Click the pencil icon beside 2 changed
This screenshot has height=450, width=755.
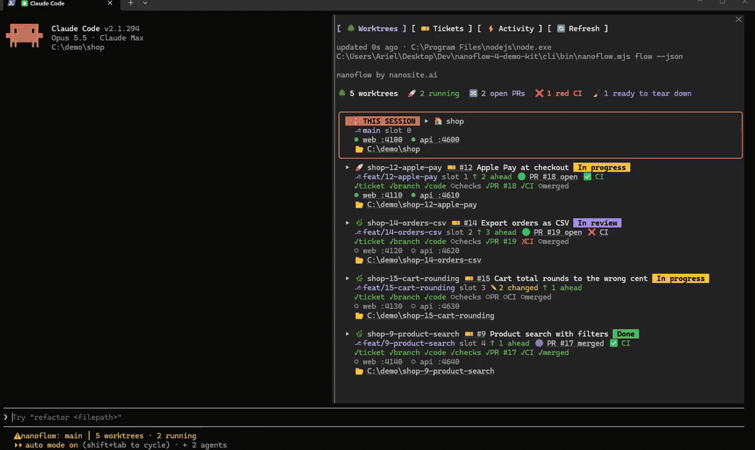coord(493,288)
